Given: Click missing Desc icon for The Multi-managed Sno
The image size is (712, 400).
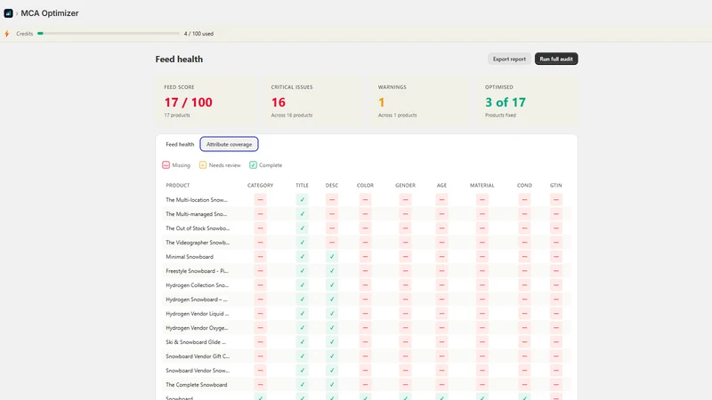Looking at the screenshot, I should coord(332,214).
